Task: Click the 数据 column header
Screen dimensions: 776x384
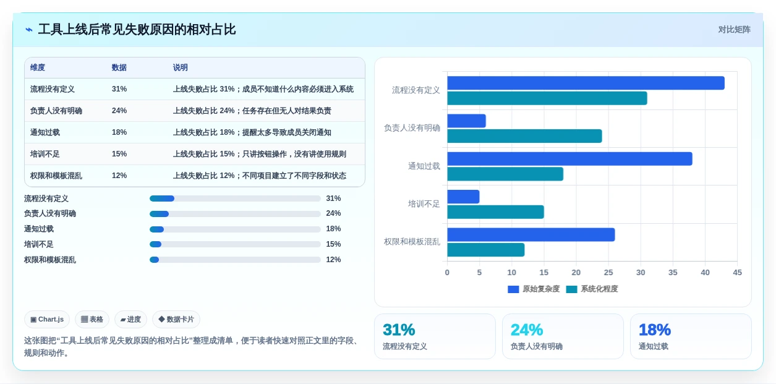Action: [119, 67]
